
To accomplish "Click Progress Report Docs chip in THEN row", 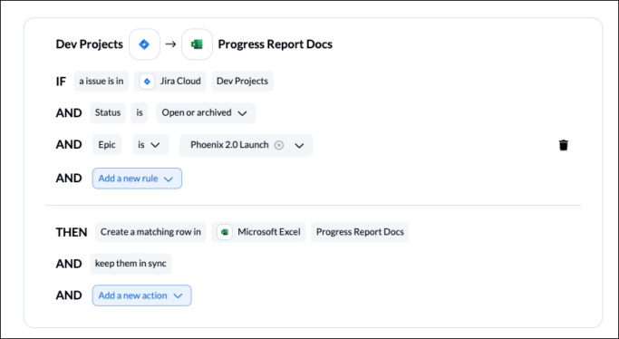I will pyautogui.click(x=360, y=232).
